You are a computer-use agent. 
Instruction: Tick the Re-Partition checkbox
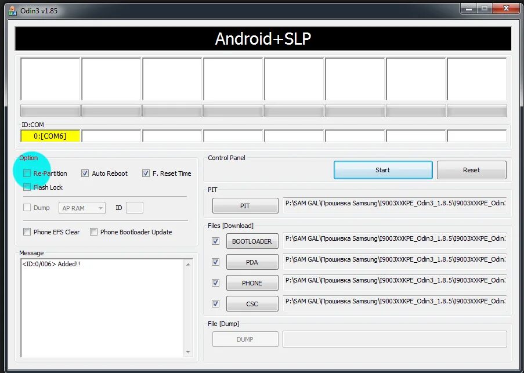click(27, 173)
